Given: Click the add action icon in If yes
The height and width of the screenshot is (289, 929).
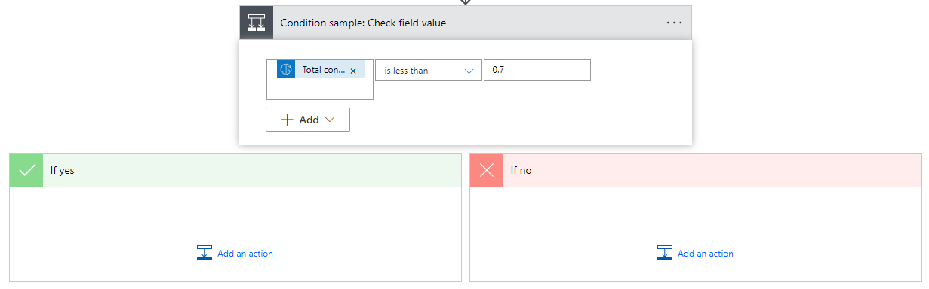Looking at the screenshot, I should click(x=205, y=254).
